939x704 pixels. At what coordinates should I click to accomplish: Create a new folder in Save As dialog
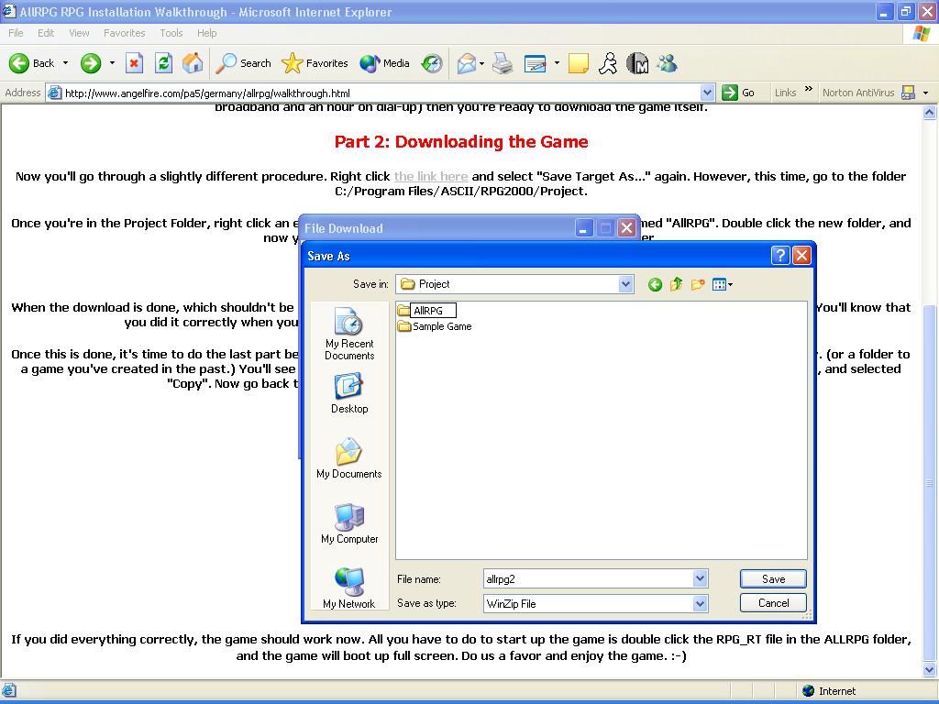[698, 284]
